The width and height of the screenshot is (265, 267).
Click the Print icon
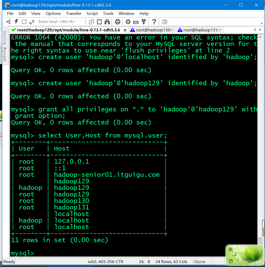pos(118,22)
